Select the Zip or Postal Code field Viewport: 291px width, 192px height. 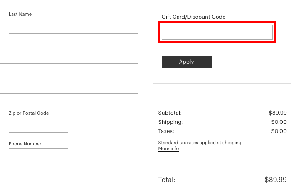(x=38, y=125)
